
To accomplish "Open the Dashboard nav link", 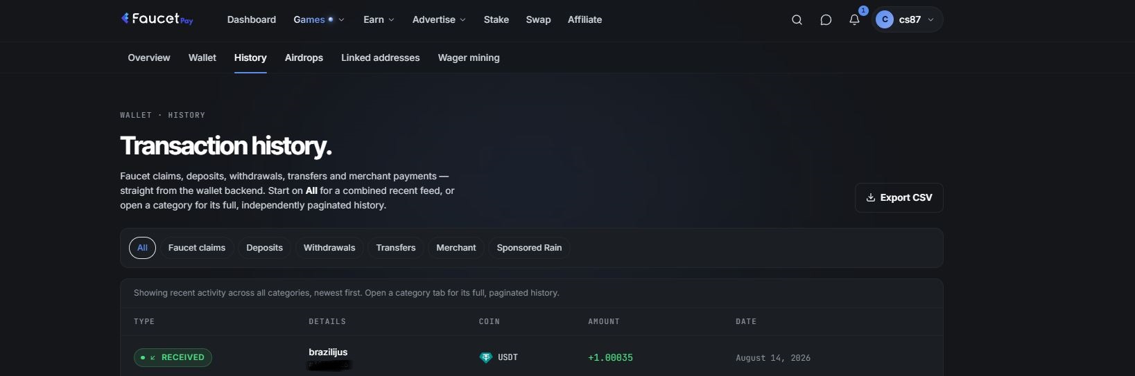I will coord(252,19).
